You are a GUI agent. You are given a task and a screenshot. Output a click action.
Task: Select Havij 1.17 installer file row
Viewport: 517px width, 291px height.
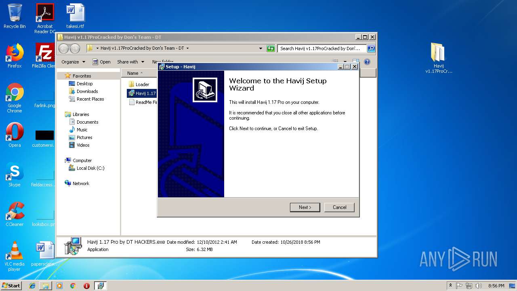pos(142,93)
